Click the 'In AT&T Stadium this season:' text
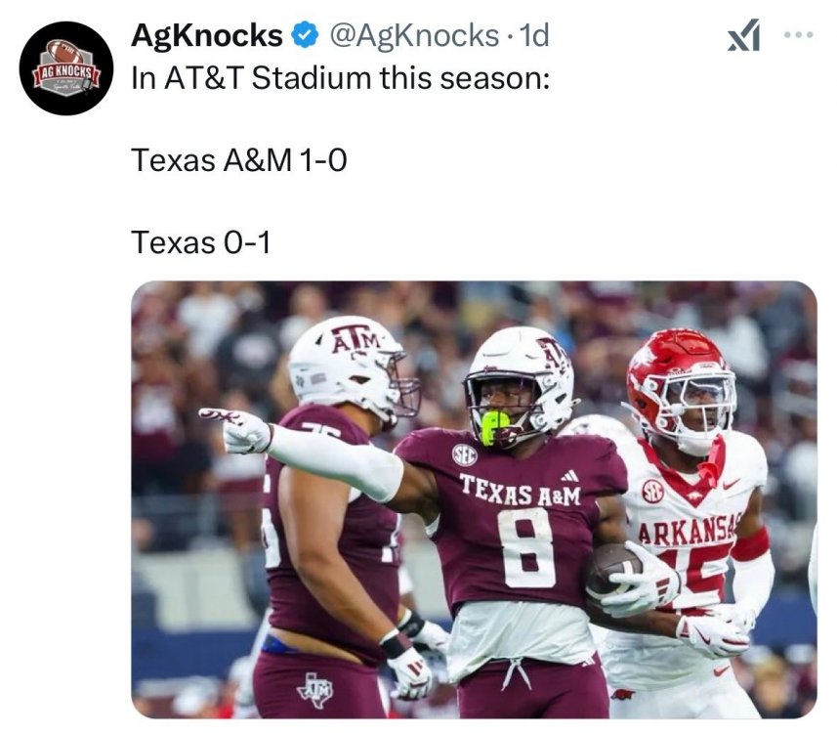This screenshot has height=733, width=837. coord(341,78)
